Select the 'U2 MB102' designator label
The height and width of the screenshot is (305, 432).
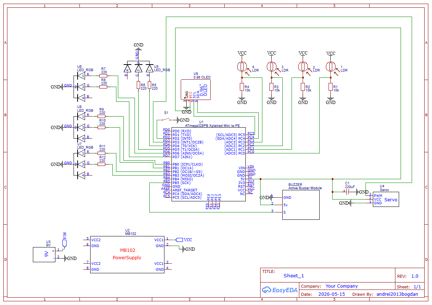coord(130,232)
